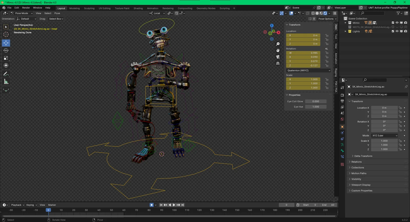The image size is (410, 222).
Task: Toggle camera view icon in viewport
Action: click(x=278, y=57)
